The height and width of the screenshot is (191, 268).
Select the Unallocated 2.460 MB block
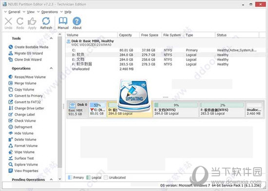pos(254,109)
